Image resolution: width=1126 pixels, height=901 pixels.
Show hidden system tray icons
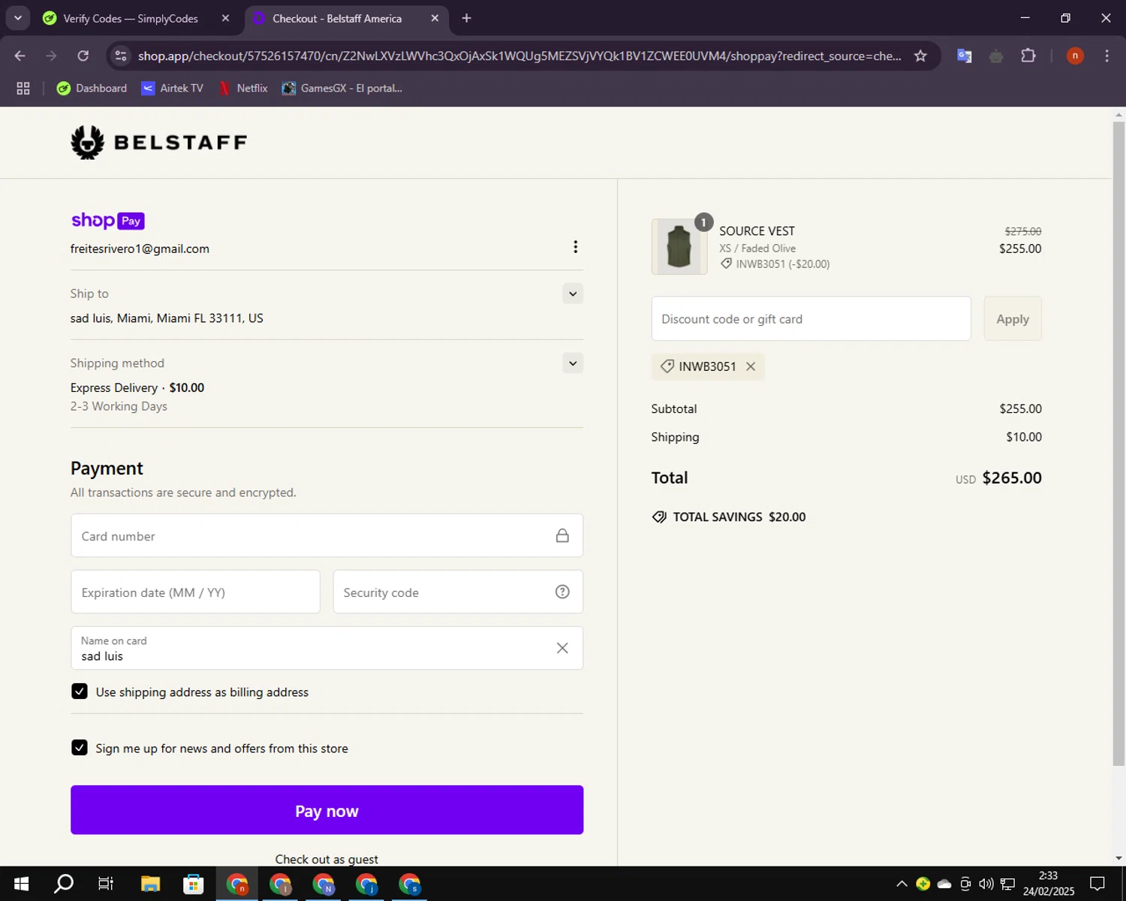902,884
